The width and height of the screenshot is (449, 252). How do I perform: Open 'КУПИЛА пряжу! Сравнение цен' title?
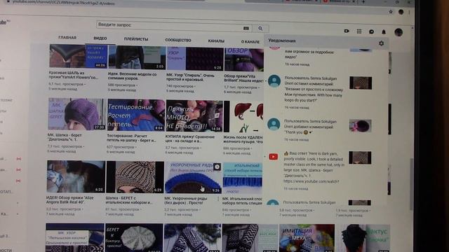[x=190, y=139]
